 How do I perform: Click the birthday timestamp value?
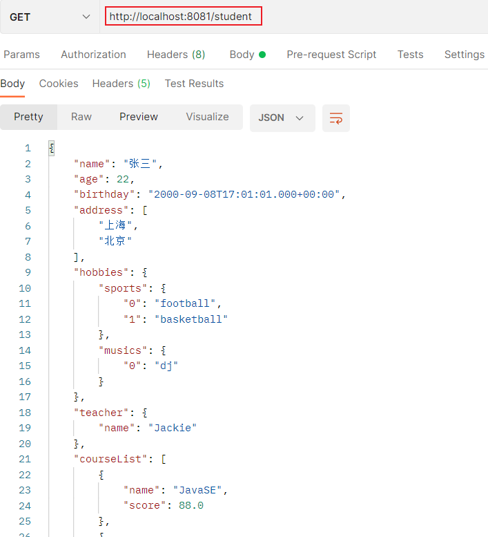coord(244,194)
